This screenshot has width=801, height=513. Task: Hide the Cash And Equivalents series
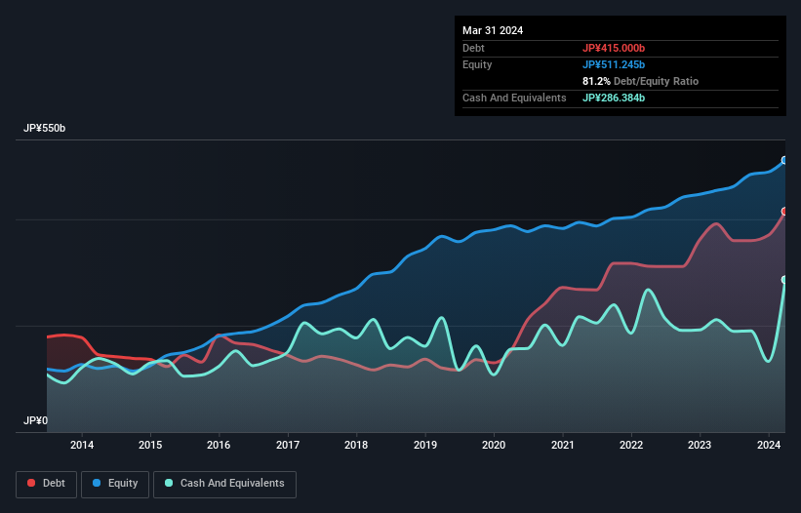pos(224,484)
